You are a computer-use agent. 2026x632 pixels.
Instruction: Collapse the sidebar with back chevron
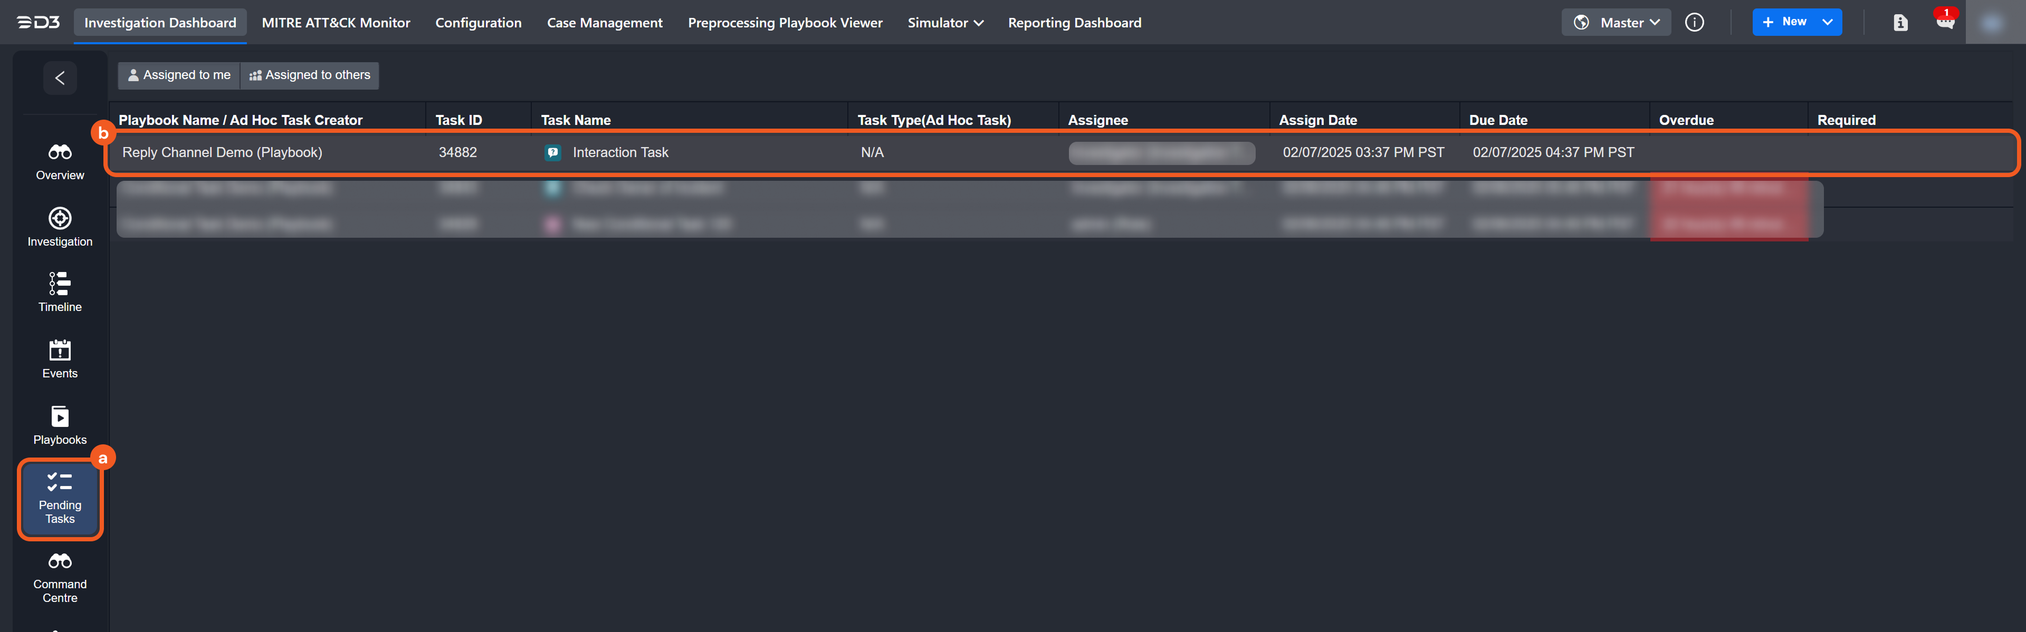[x=60, y=78]
